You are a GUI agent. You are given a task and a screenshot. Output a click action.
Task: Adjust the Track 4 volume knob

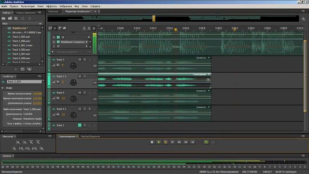(58, 98)
